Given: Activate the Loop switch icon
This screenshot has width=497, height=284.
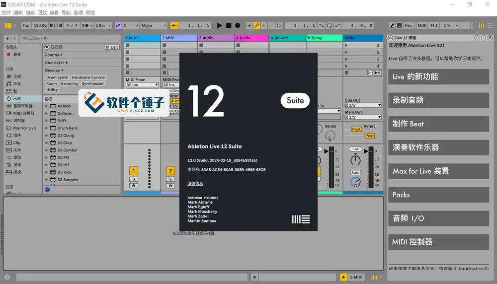Looking at the screenshot, I should pos(330,25).
